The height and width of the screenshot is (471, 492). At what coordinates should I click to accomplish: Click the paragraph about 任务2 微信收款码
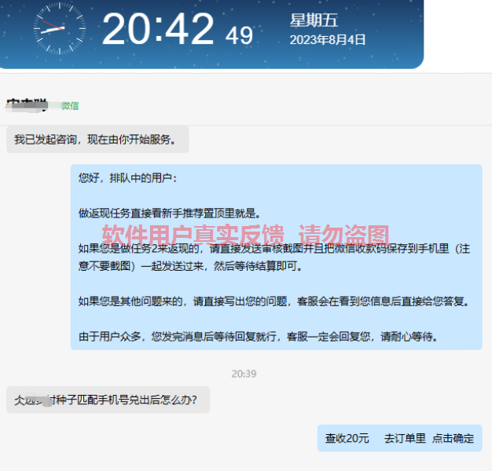click(274, 257)
